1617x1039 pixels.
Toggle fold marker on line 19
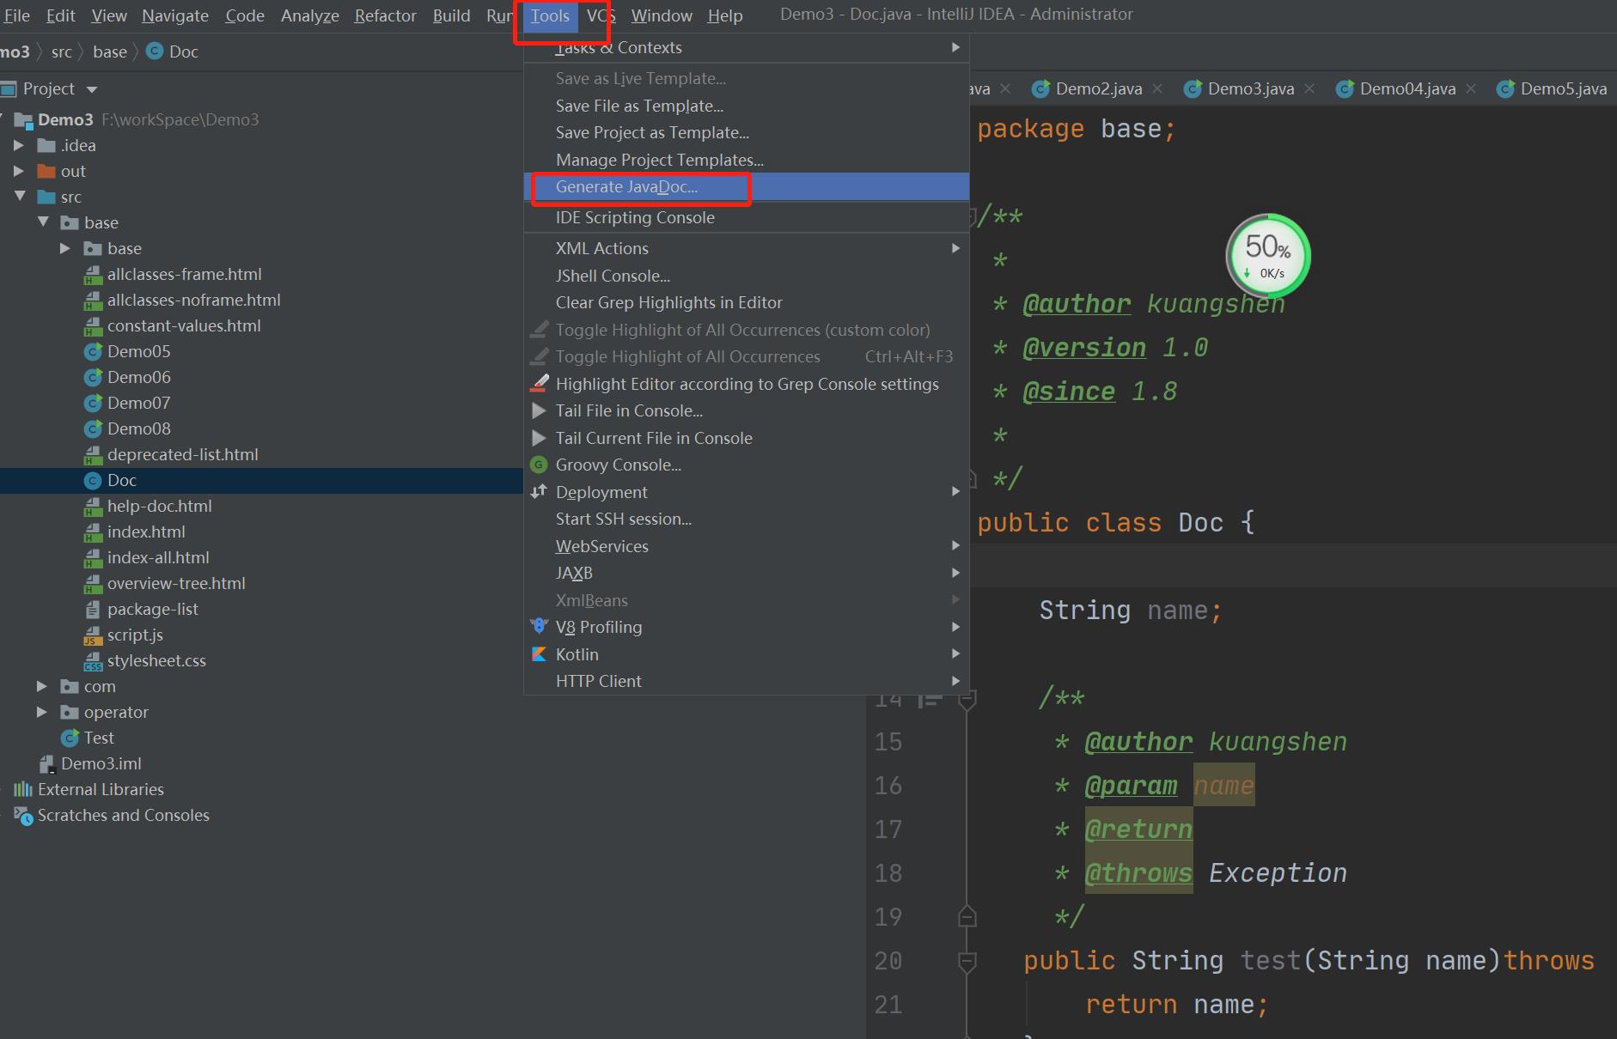coord(967,916)
